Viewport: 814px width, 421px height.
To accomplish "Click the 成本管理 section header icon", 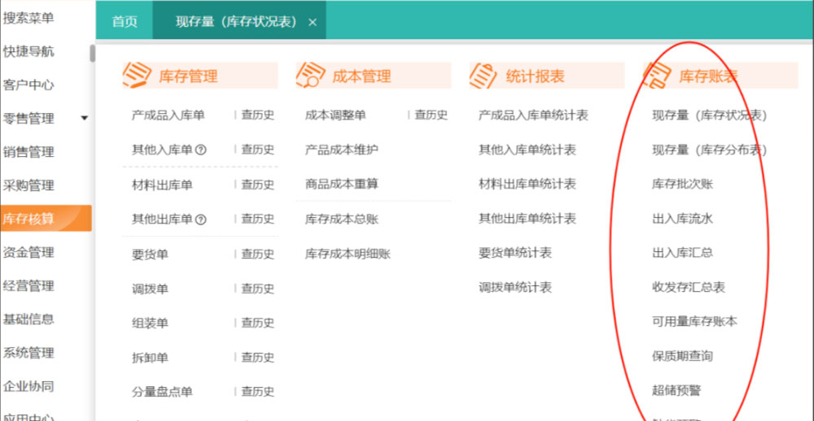I will pyautogui.click(x=310, y=75).
